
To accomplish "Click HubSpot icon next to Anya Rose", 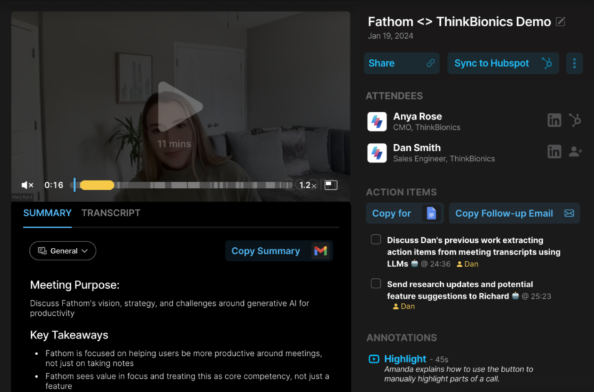I will 575,120.
